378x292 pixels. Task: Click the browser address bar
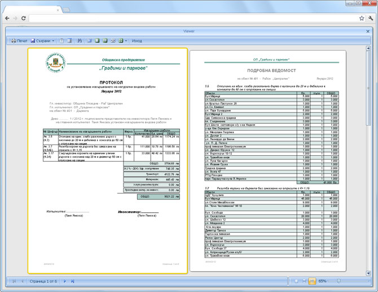click(x=193, y=18)
